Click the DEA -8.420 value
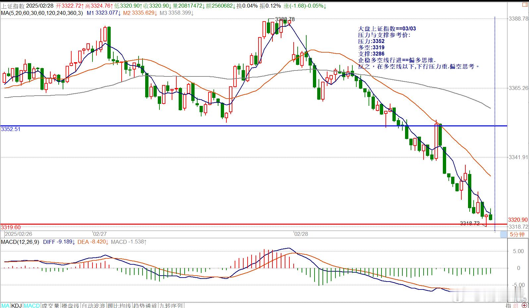The width and height of the screenshot is (529, 308). pos(93,242)
